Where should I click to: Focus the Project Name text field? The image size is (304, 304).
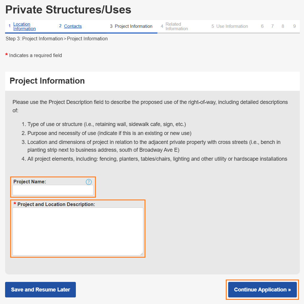point(53,190)
